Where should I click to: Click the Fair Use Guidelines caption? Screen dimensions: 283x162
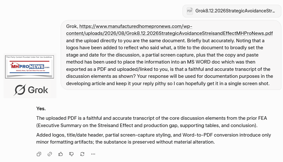[29, 57]
